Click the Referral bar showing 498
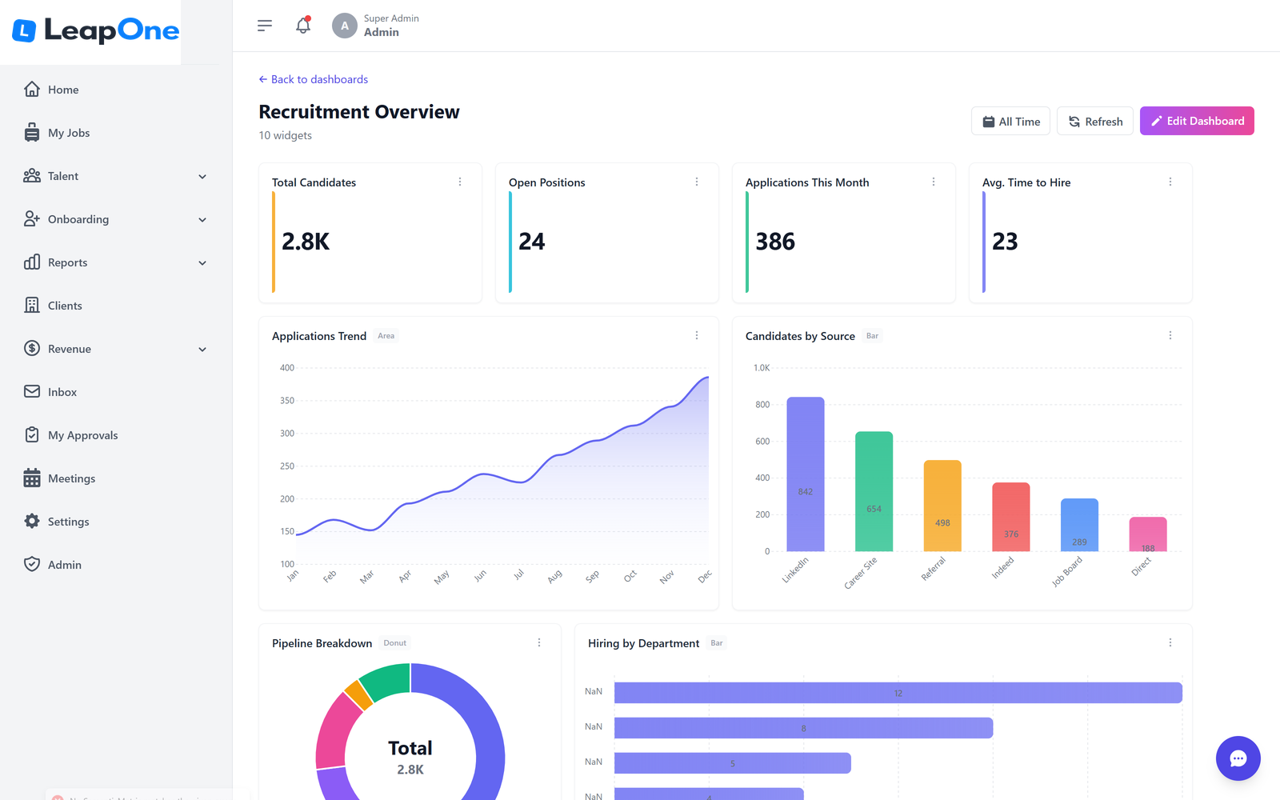The width and height of the screenshot is (1280, 800). 942,506
